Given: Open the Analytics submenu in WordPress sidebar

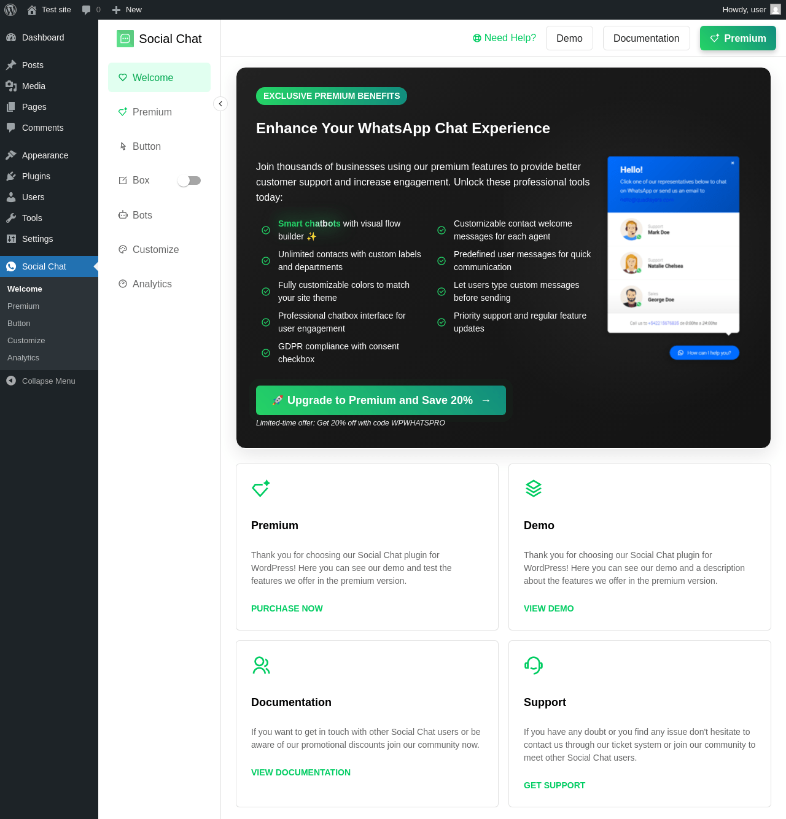Looking at the screenshot, I should tap(49, 358).
